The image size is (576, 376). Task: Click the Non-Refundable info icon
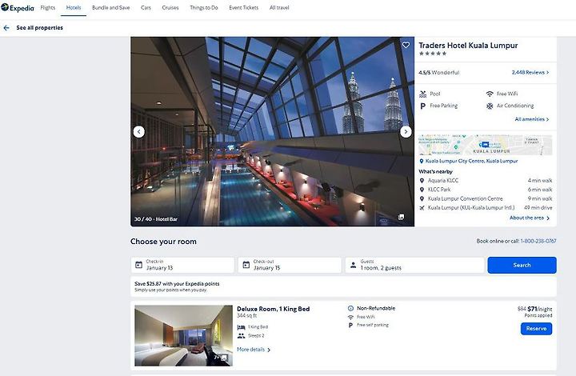click(x=350, y=309)
